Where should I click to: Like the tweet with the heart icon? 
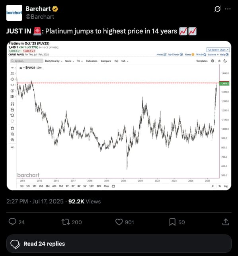pos(119,222)
